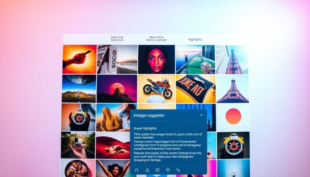This screenshot has width=310, height=177.
Task: Open the Highlights tab
Action: click(195, 40)
